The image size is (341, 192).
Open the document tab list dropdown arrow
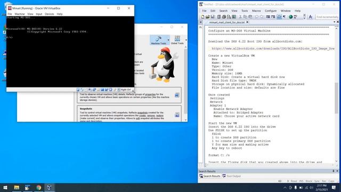334,22
